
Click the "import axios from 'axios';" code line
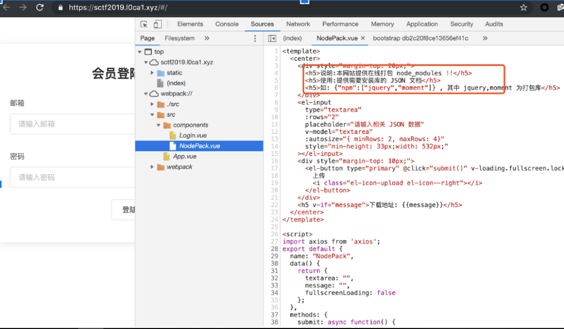pos(331,241)
